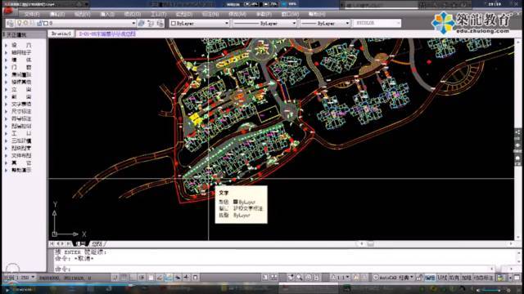Screen dimensions: 524x294
Task: Click the video progress bar
Action: (262, 285)
